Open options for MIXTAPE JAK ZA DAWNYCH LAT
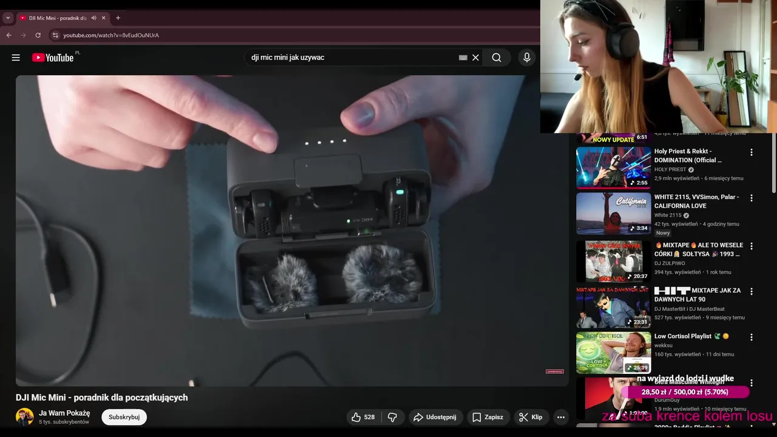Screen dimensions: 777x437 tap(752, 291)
